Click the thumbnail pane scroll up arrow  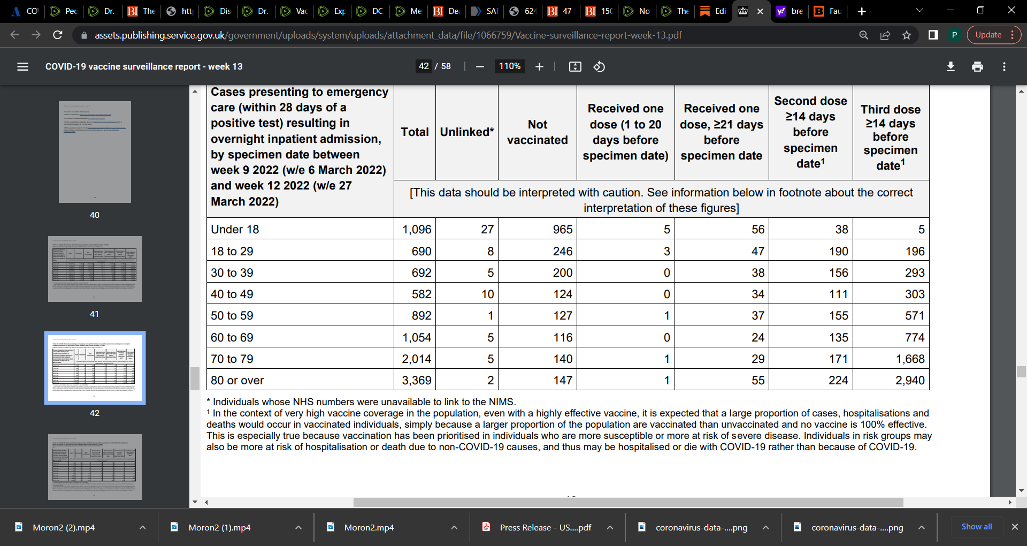[x=195, y=92]
